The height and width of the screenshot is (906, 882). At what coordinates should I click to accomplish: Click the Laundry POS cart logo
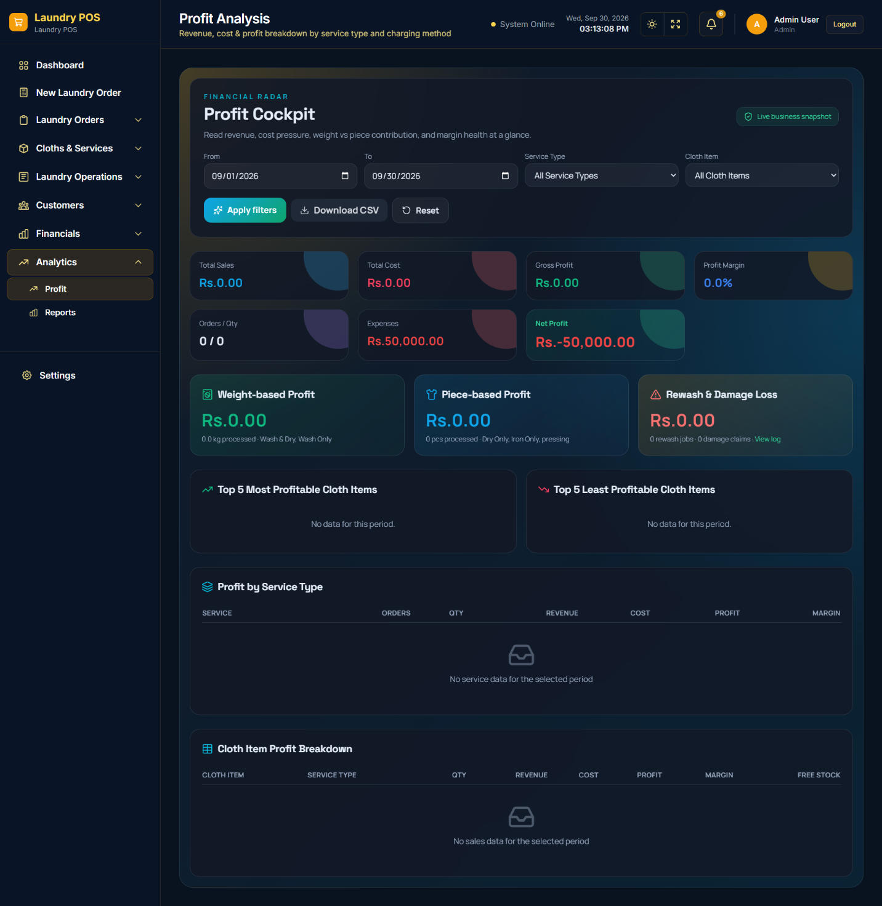[x=18, y=22]
